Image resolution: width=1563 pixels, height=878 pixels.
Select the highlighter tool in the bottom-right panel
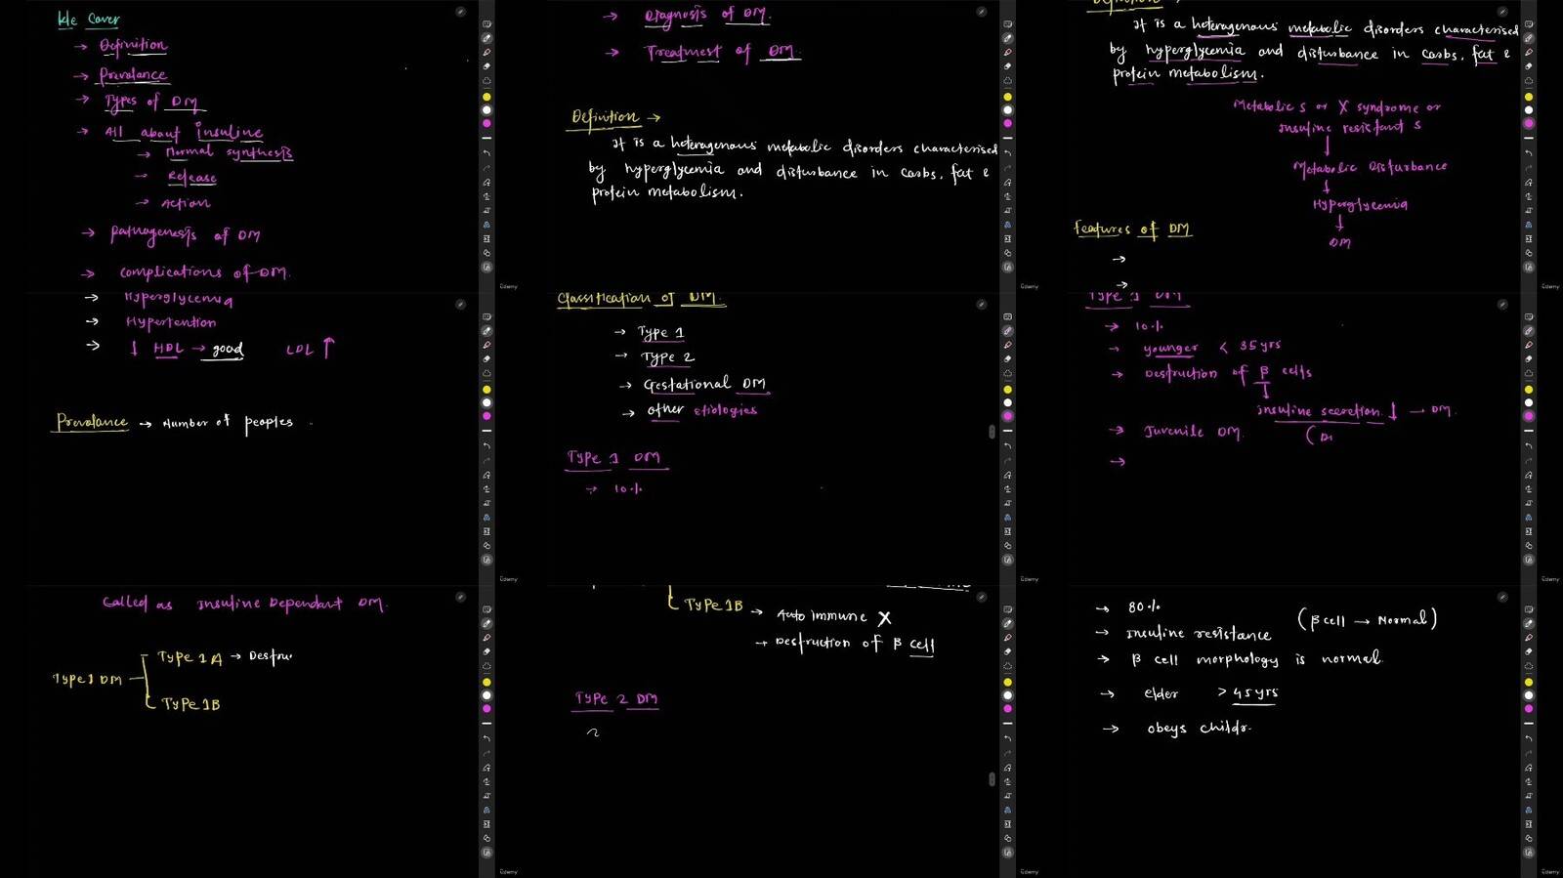(x=1528, y=638)
